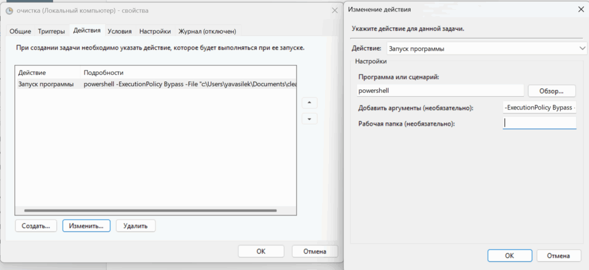Browse for a program with Обзор...
589x270 pixels.
(552, 91)
